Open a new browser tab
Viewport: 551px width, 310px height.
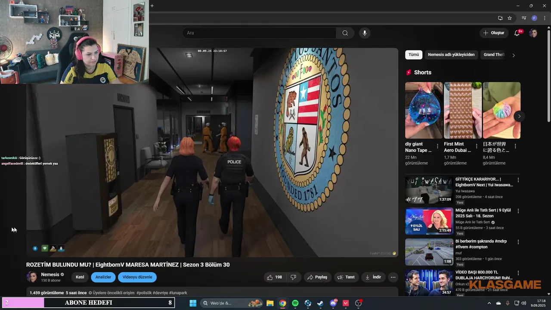pyautogui.click(x=152, y=6)
